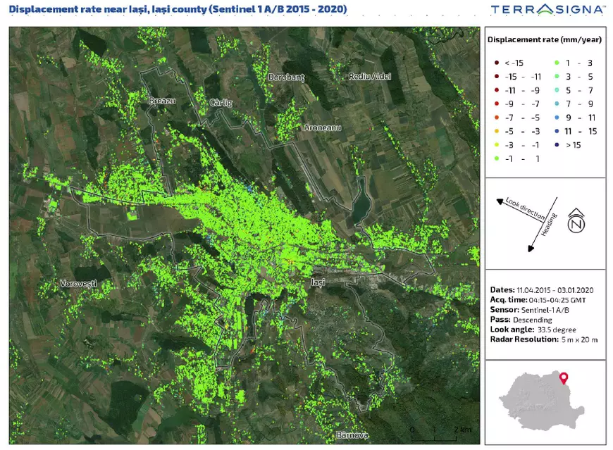Click the orange '-7 - -5' legend dot
The image size is (613, 450).
(x=497, y=118)
